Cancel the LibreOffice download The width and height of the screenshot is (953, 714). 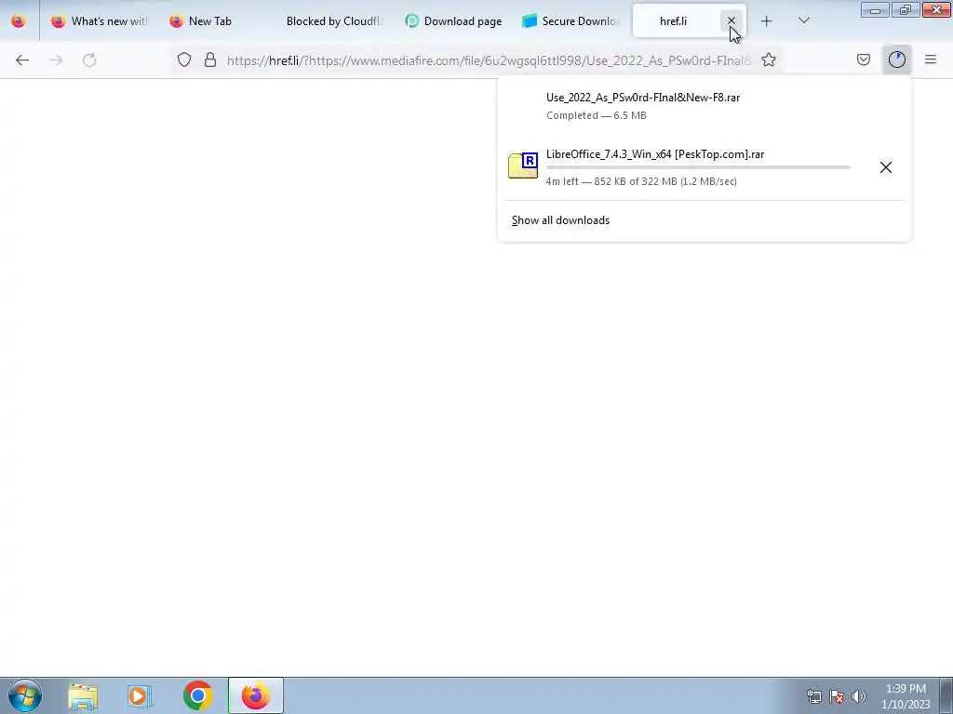click(886, 167)
